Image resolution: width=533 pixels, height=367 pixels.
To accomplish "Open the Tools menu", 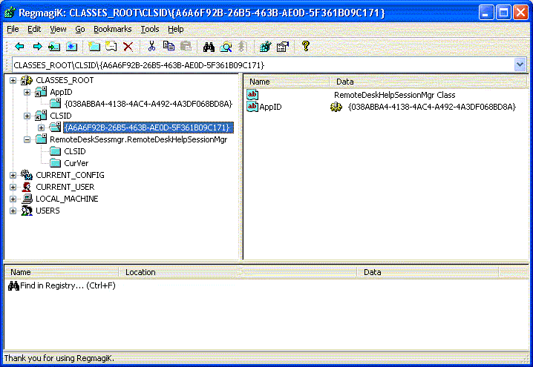I will [150, 29].
